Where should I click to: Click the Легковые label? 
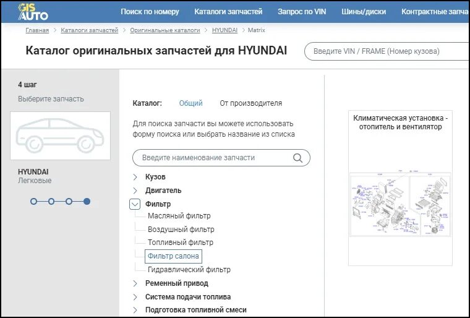(35, 181)
